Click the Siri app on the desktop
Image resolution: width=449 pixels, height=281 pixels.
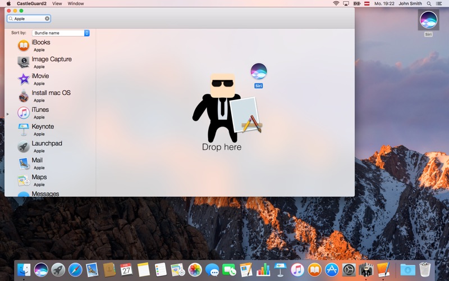click(x=428, y=20)
